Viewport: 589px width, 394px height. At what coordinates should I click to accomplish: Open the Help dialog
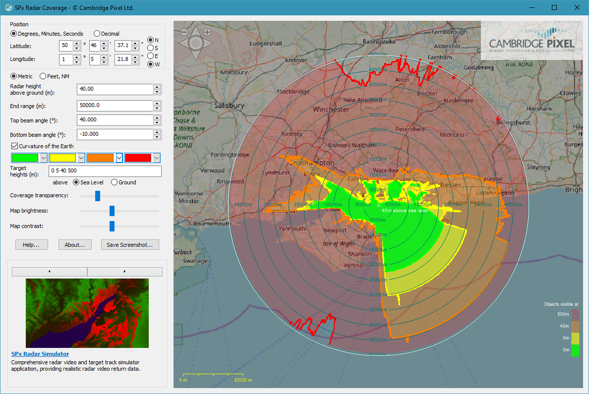31,244
